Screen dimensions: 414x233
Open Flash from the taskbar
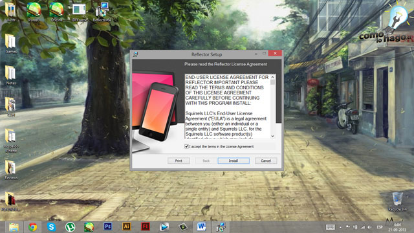pyautogui.click(x=145, y=227)
